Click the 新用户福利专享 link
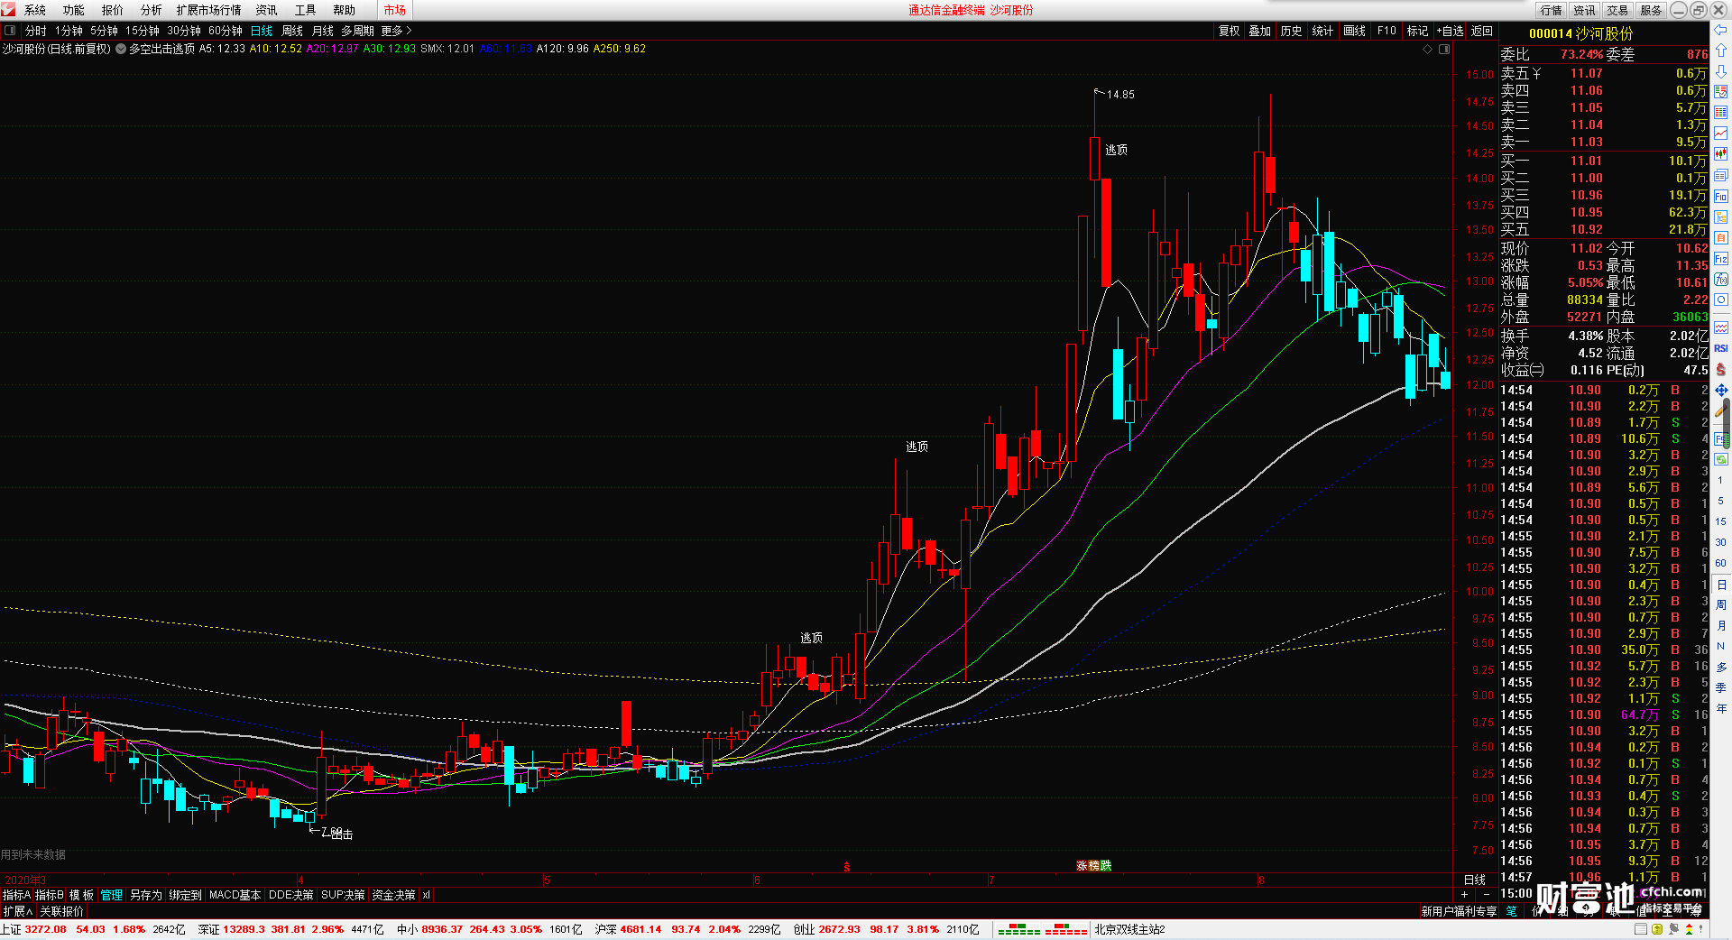The image size is (1732, 940). [1459, 911]
